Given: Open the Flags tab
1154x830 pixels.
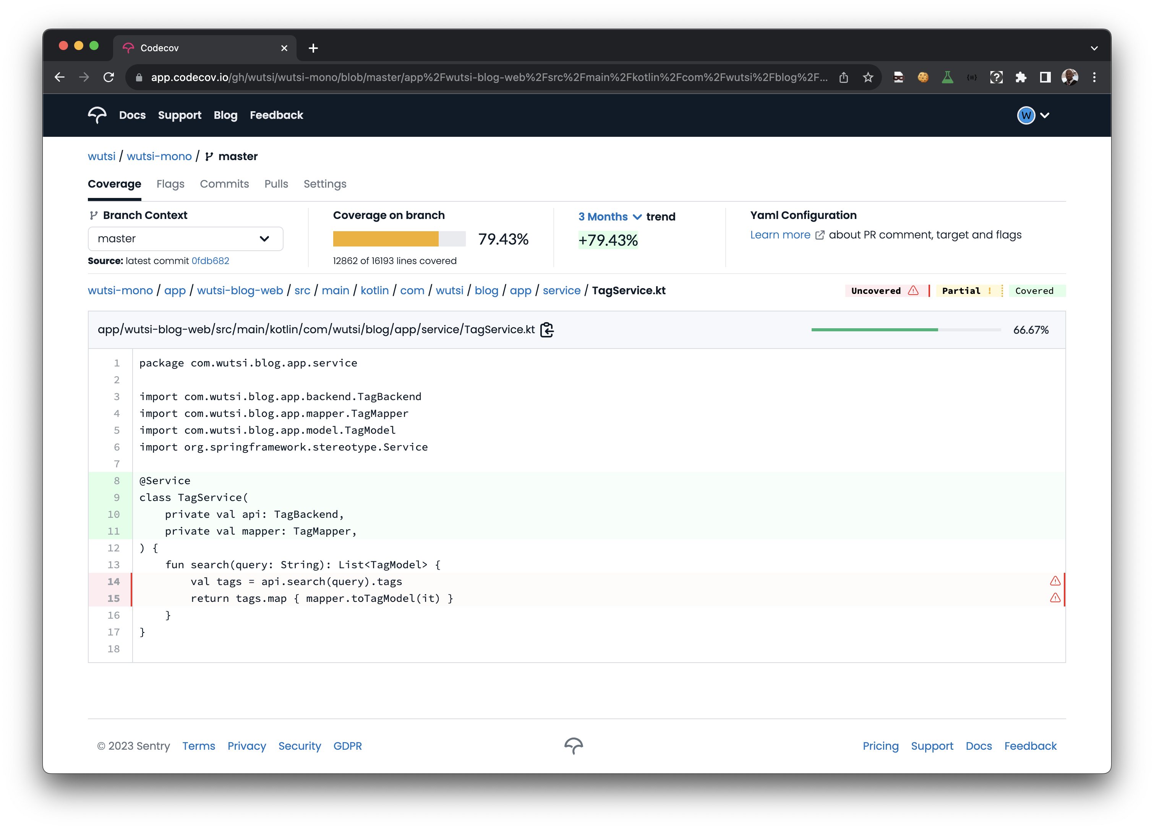Looking at the screenshot, I should [170, 184].
